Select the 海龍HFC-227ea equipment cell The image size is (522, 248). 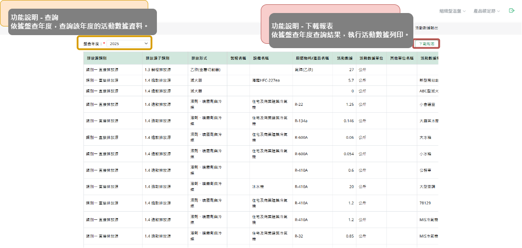[x=265, y=80]
